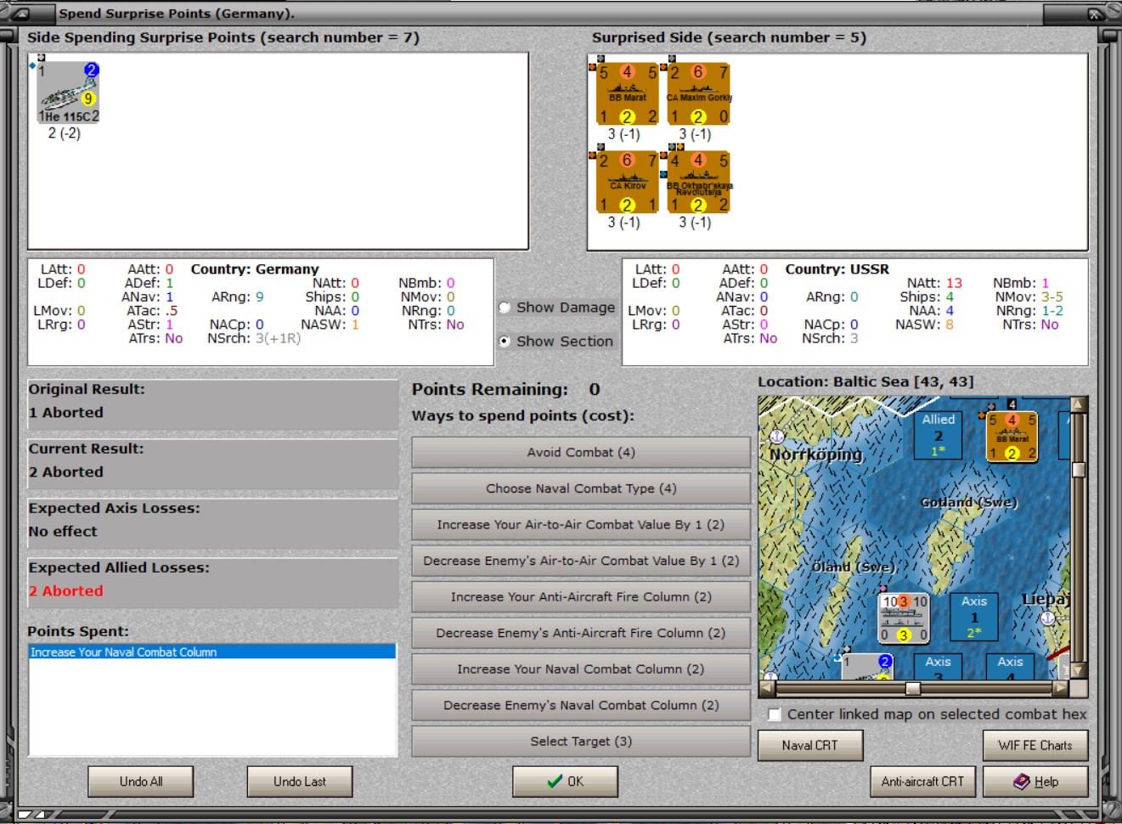Click the Undo All button

pos(141,782)
